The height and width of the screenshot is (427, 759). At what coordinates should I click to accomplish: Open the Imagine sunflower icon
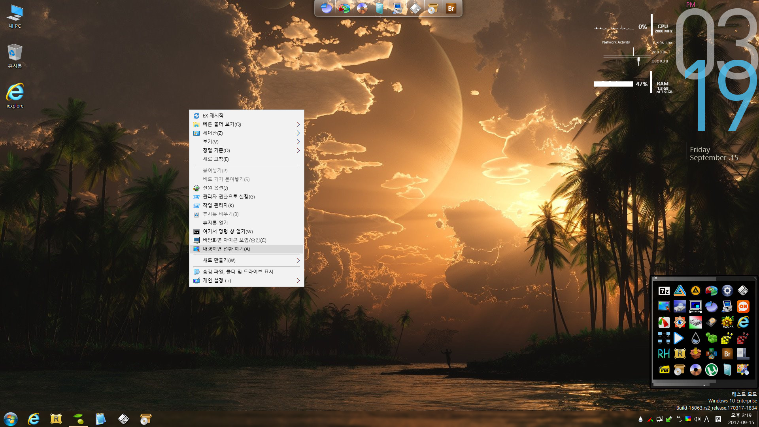click(x=727, y=322)
